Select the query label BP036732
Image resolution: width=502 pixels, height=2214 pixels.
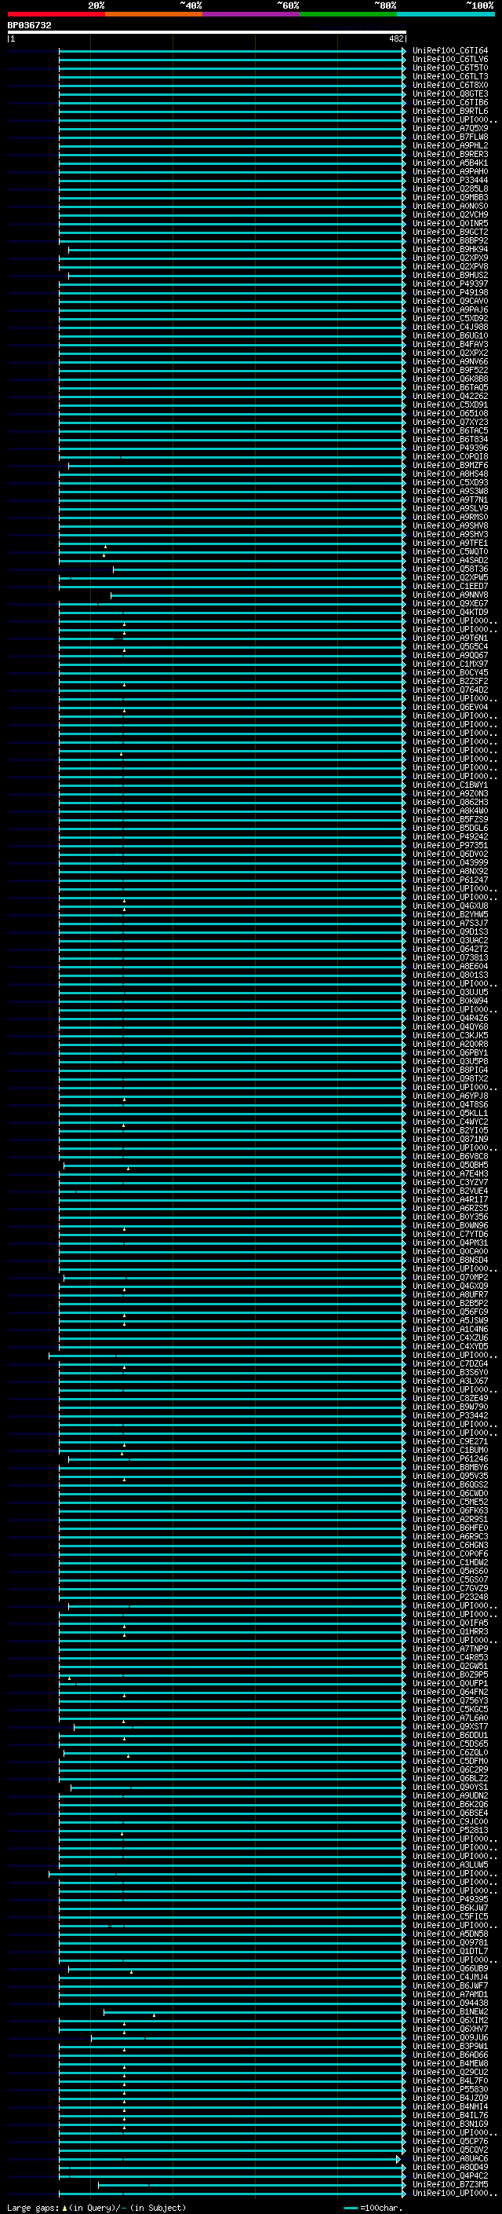pyautogui.click(x=29, y=26)
